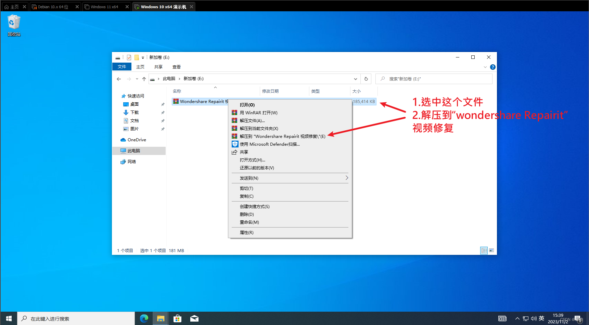Open 下载 in the navigation pane
Image resolution: width=589 pixels, height=325 pixels.
coord(135,113)
